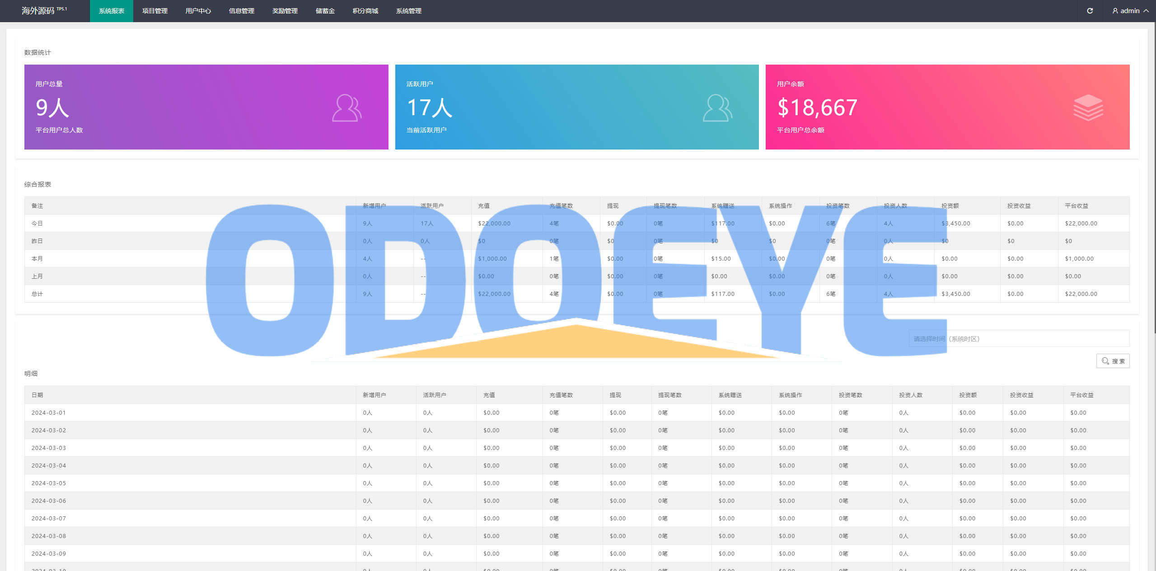Click the 9人 total users value
Viewport: 1156px width, 571px height.
click(52, 108)
